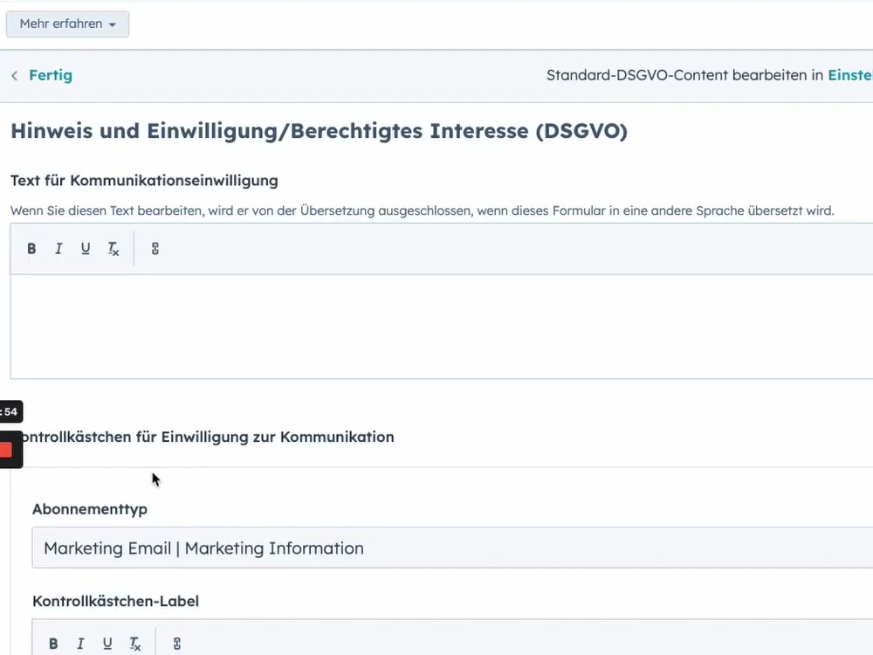Click the recording timer badge

click(x=9, y=411)
